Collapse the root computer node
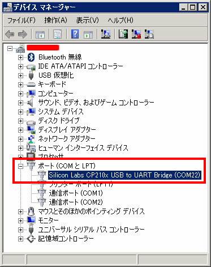211x267 pixels. tap(10, 48)
